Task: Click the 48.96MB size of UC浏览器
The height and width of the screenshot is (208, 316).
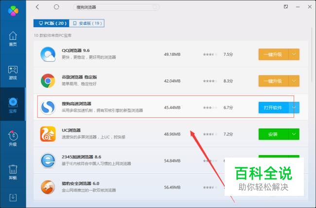Action: [172, 134]
